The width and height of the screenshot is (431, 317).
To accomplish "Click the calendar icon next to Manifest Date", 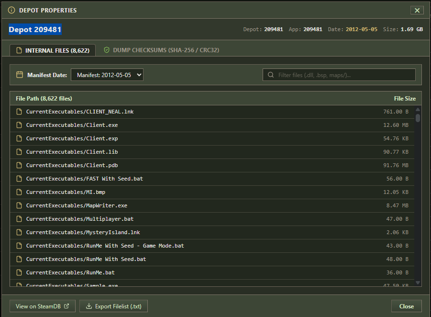I will (x=20, y=75).
